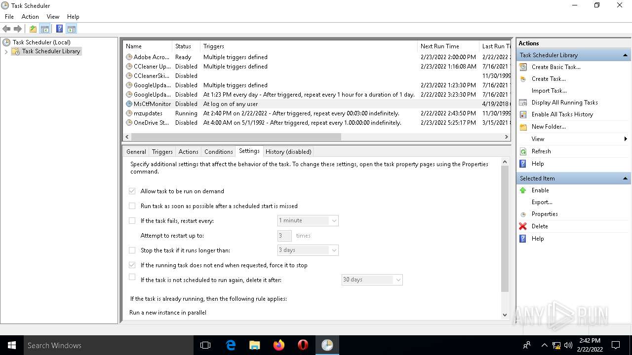This screenshot has width=632, height=355.
Task: Open the Help menu
Action: [73, 17]
